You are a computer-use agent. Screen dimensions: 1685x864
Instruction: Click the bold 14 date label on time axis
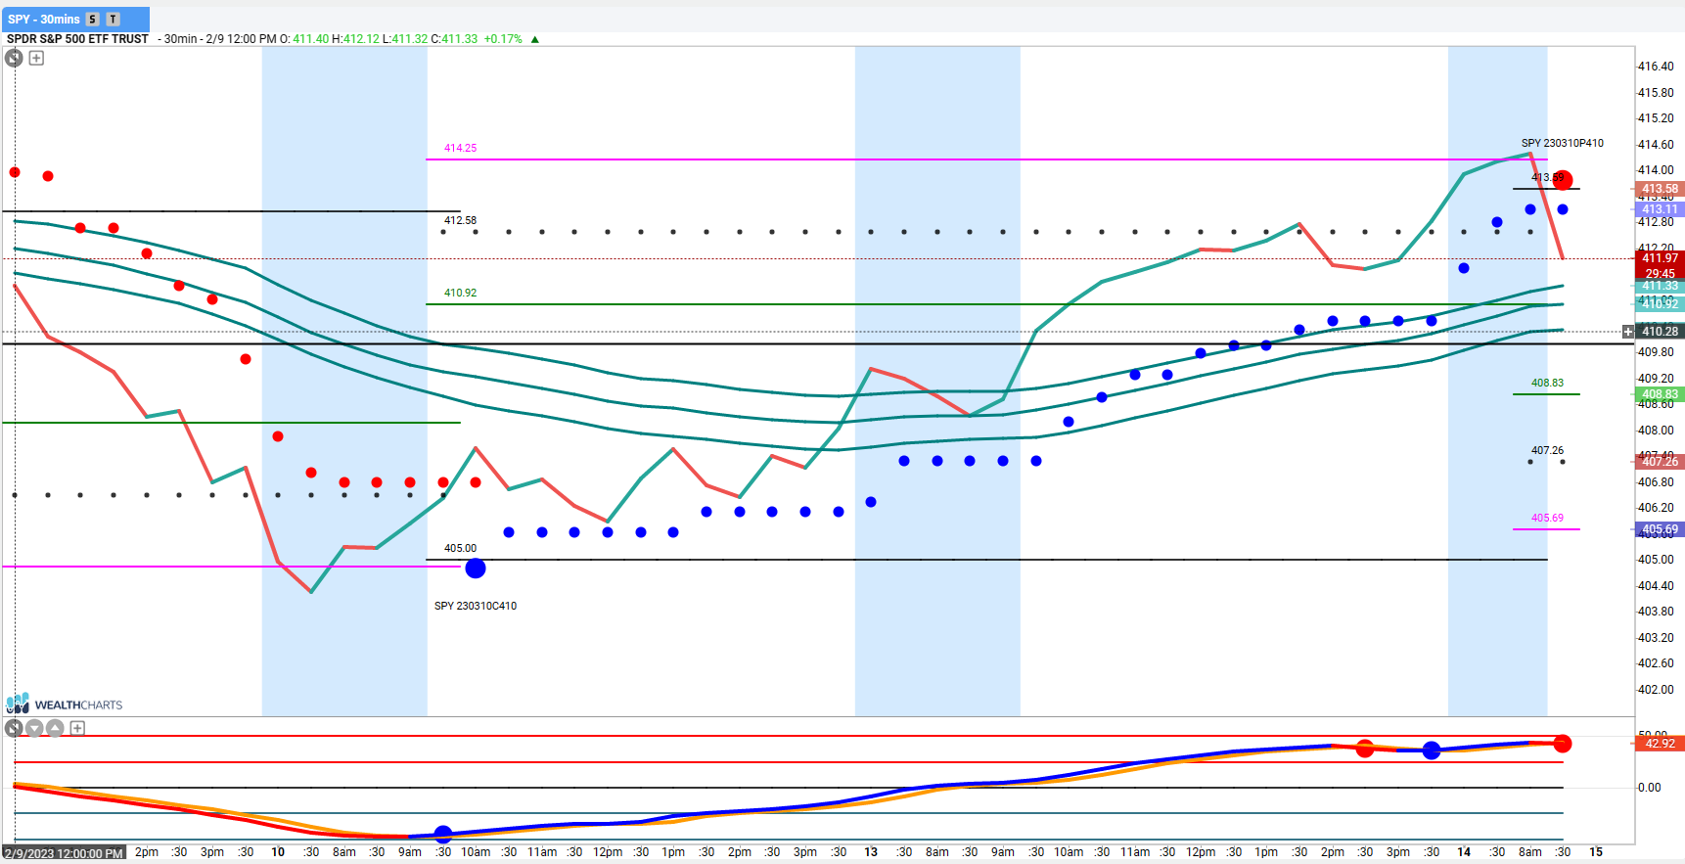coord(1464,852)
